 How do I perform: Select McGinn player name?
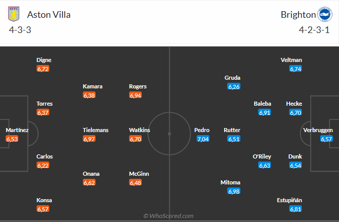139,174
